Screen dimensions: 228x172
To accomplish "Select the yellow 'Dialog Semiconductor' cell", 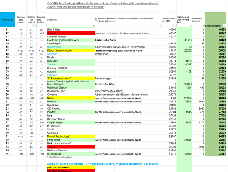I will click(x=71, y=50).
